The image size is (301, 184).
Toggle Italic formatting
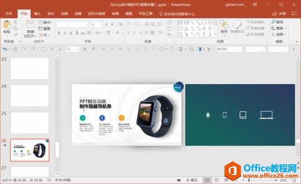click(65, 33)
